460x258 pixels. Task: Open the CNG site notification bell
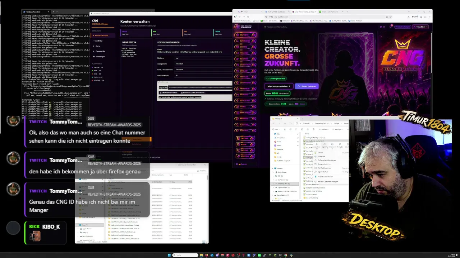point(390,27)
